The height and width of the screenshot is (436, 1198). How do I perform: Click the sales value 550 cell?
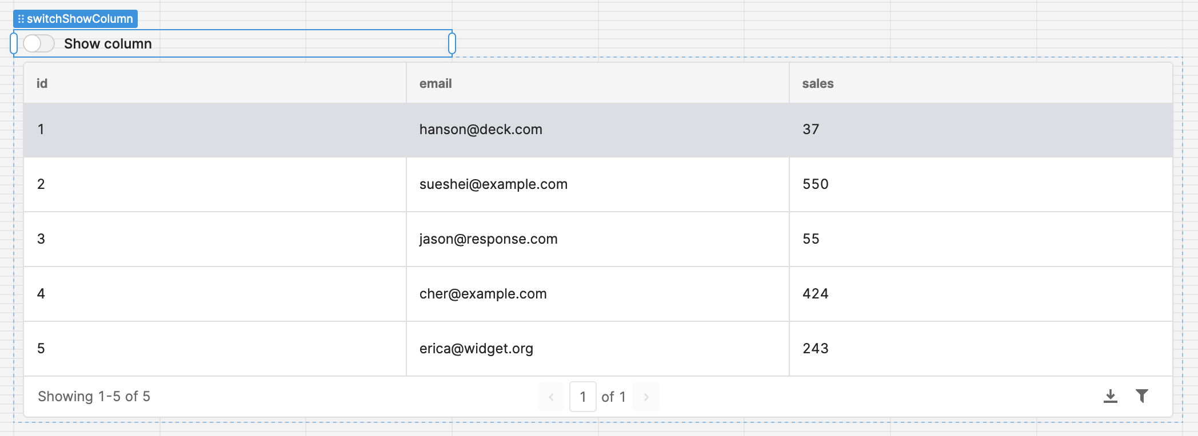click(815, 184)
